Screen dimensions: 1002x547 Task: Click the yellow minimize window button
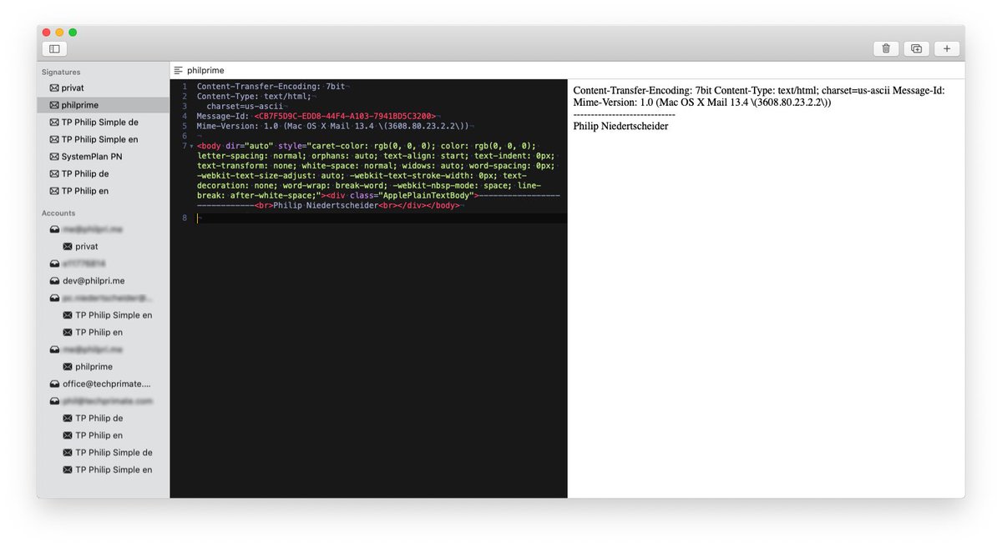click(59, 33)
